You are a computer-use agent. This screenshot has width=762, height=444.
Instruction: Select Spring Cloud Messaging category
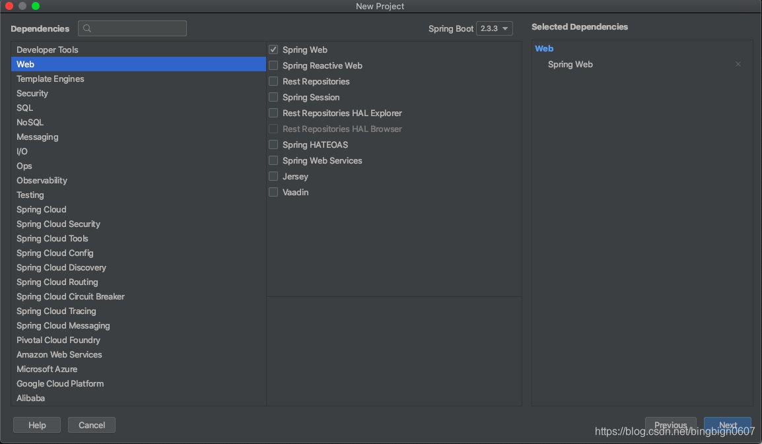point(139,325)
